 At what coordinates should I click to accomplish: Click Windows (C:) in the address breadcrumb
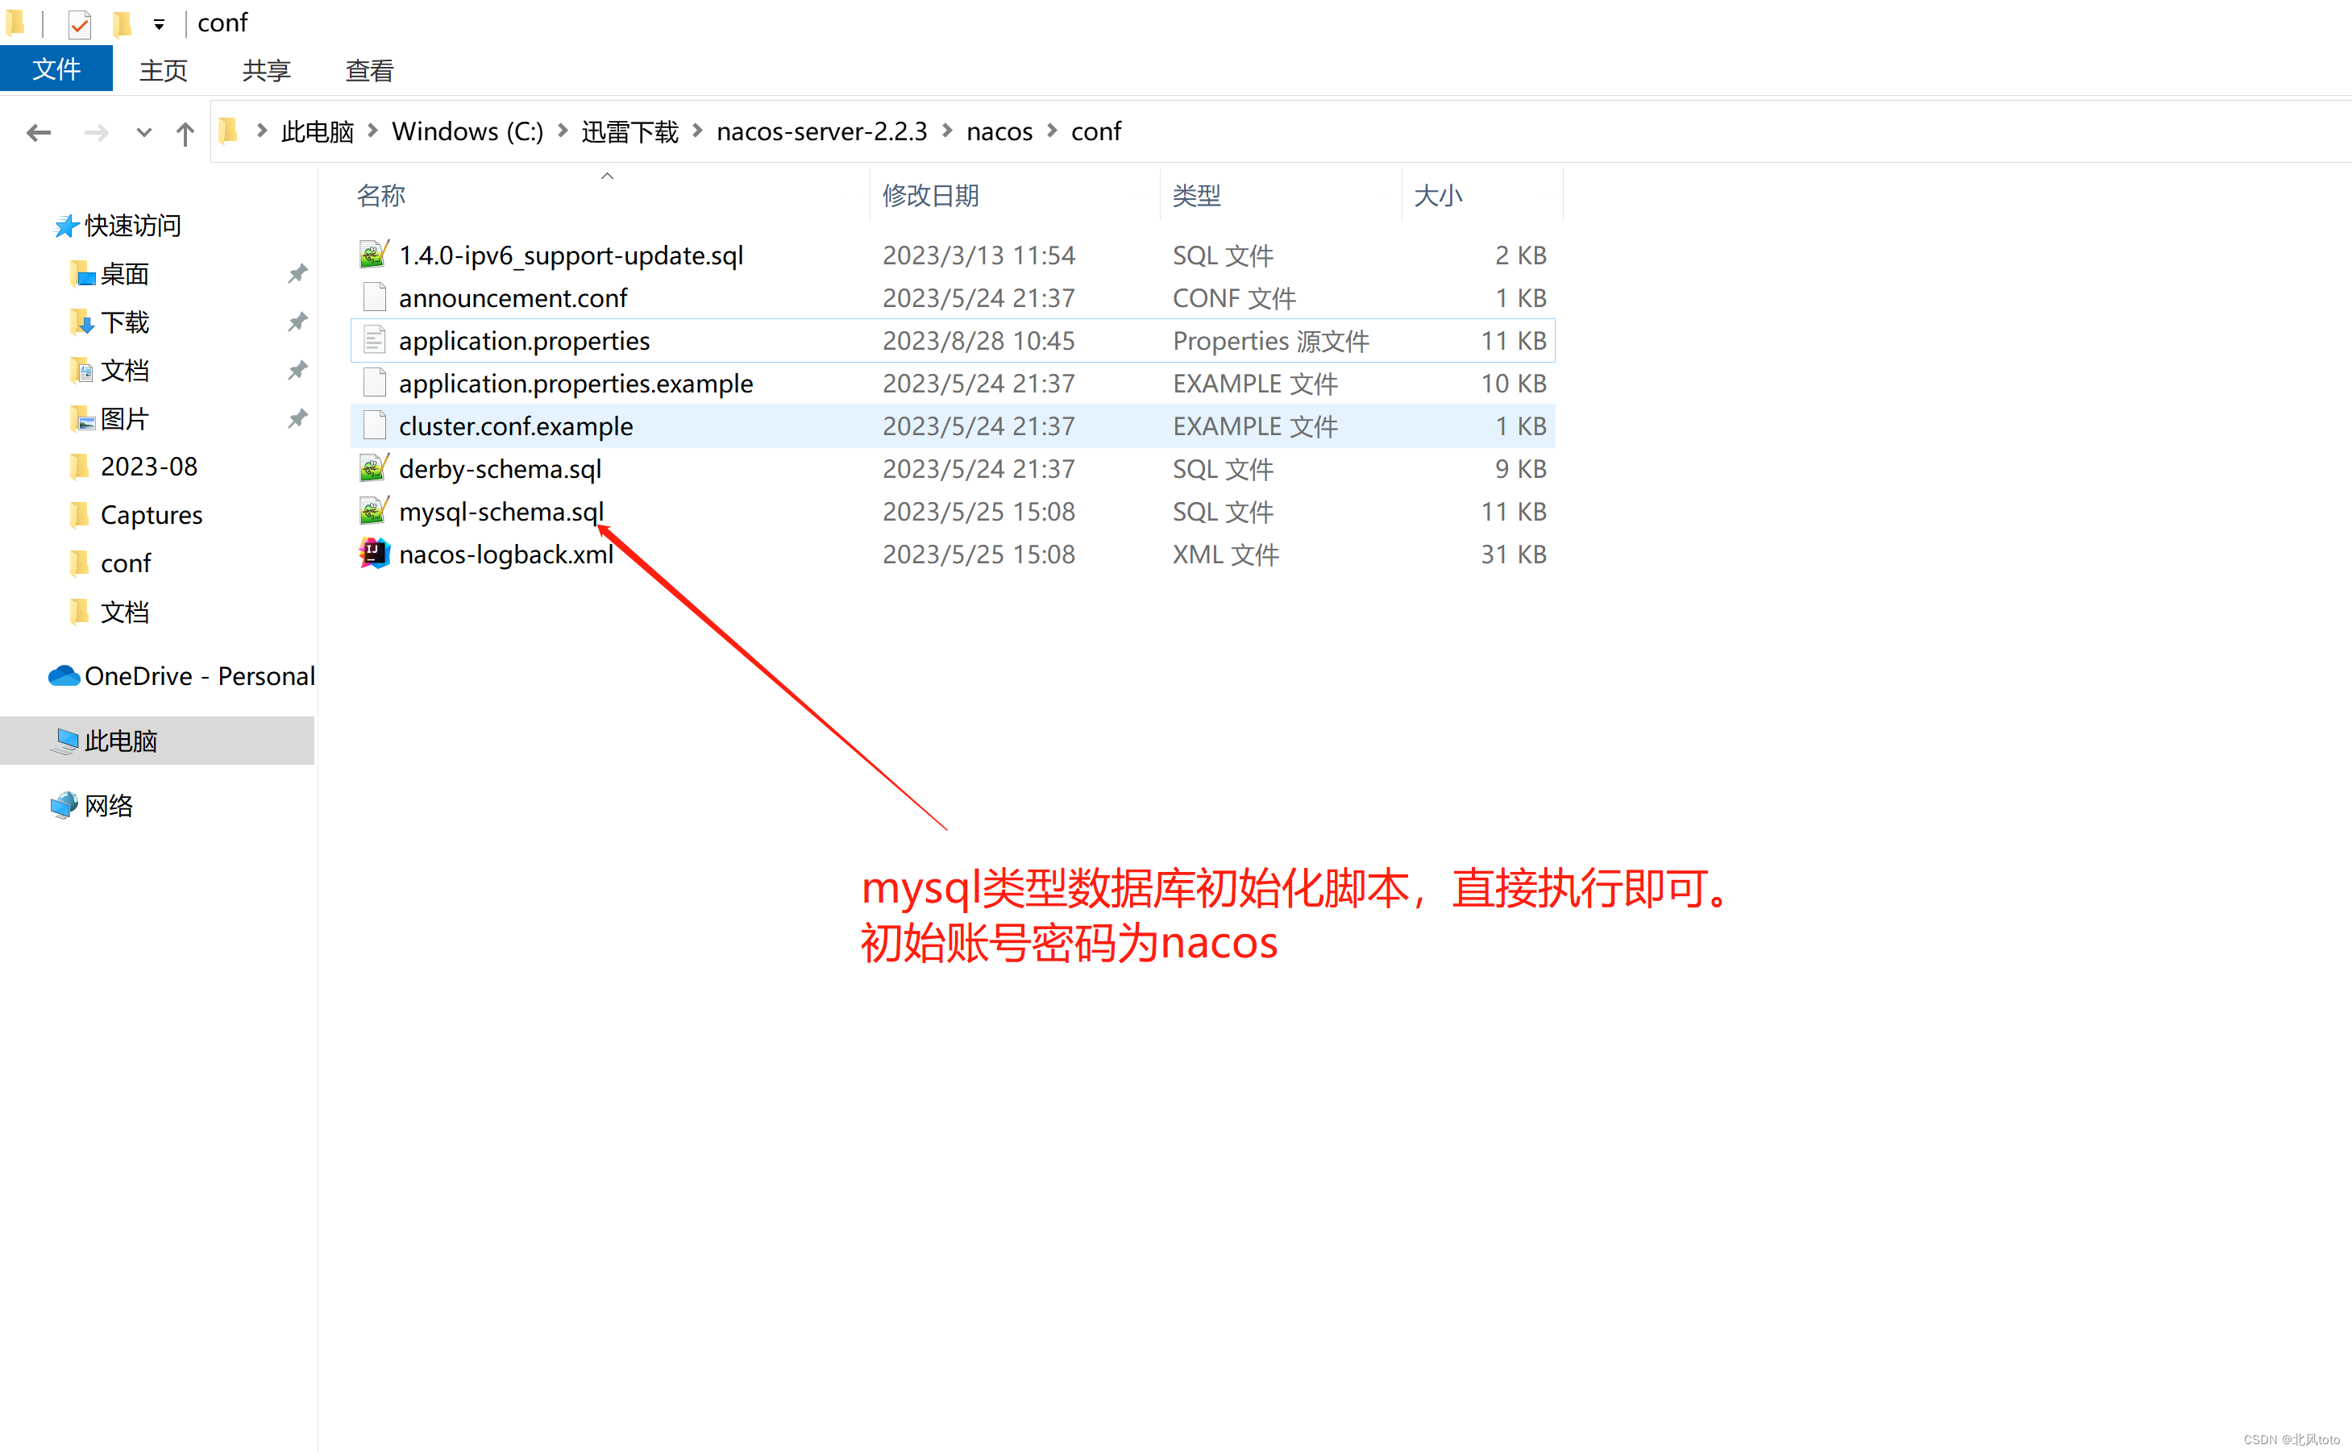[468, 131]
